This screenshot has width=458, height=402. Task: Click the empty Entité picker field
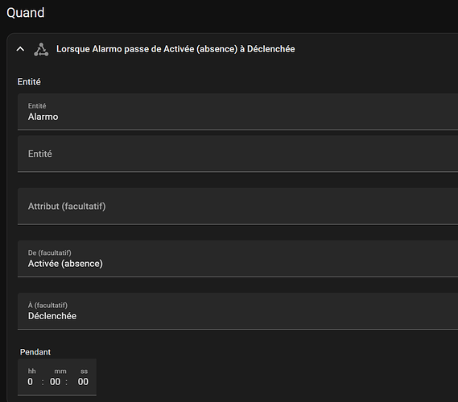(x=237, y=154)
